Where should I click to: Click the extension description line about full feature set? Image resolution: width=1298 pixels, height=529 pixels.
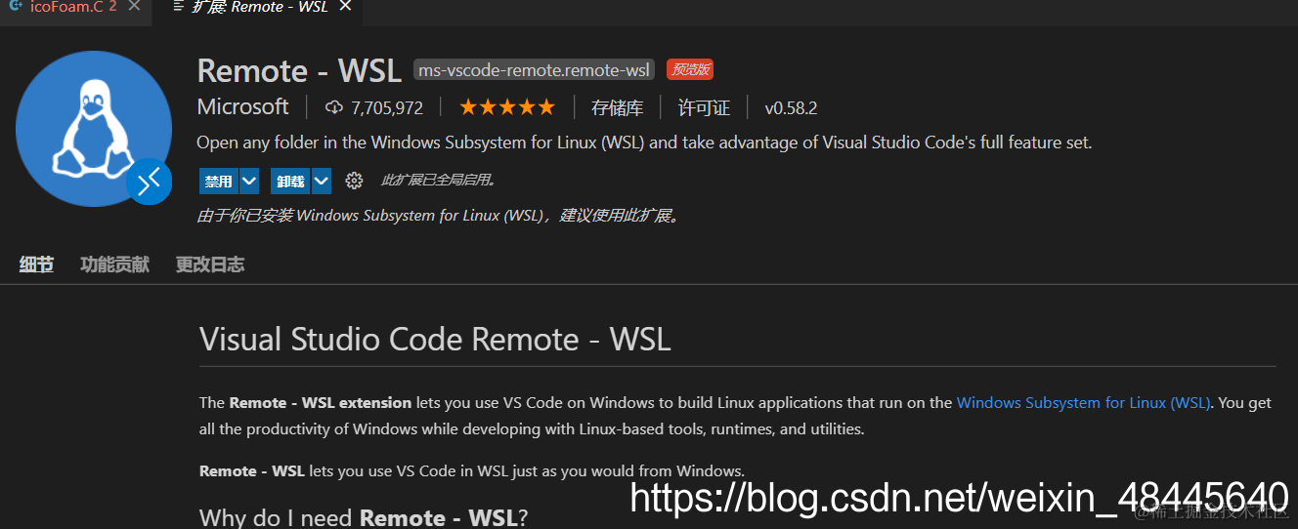pyautogui.click(x=644, y=142)
